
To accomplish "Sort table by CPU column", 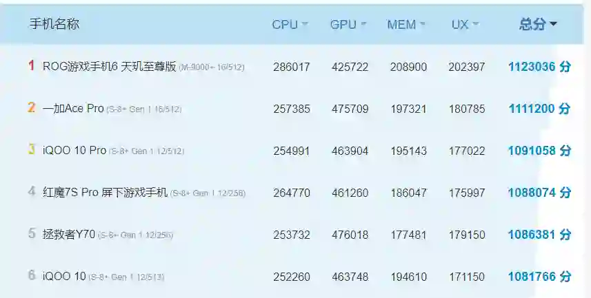I will click(290, 25).
